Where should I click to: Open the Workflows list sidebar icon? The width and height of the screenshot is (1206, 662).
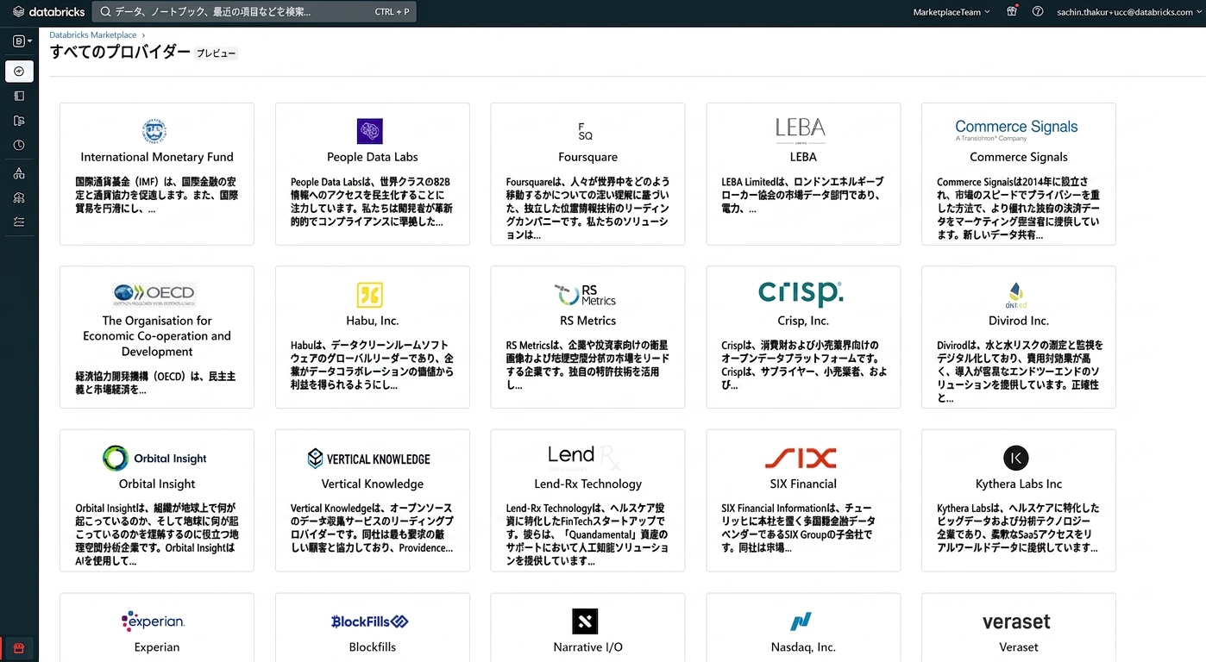tap(19, 222)
